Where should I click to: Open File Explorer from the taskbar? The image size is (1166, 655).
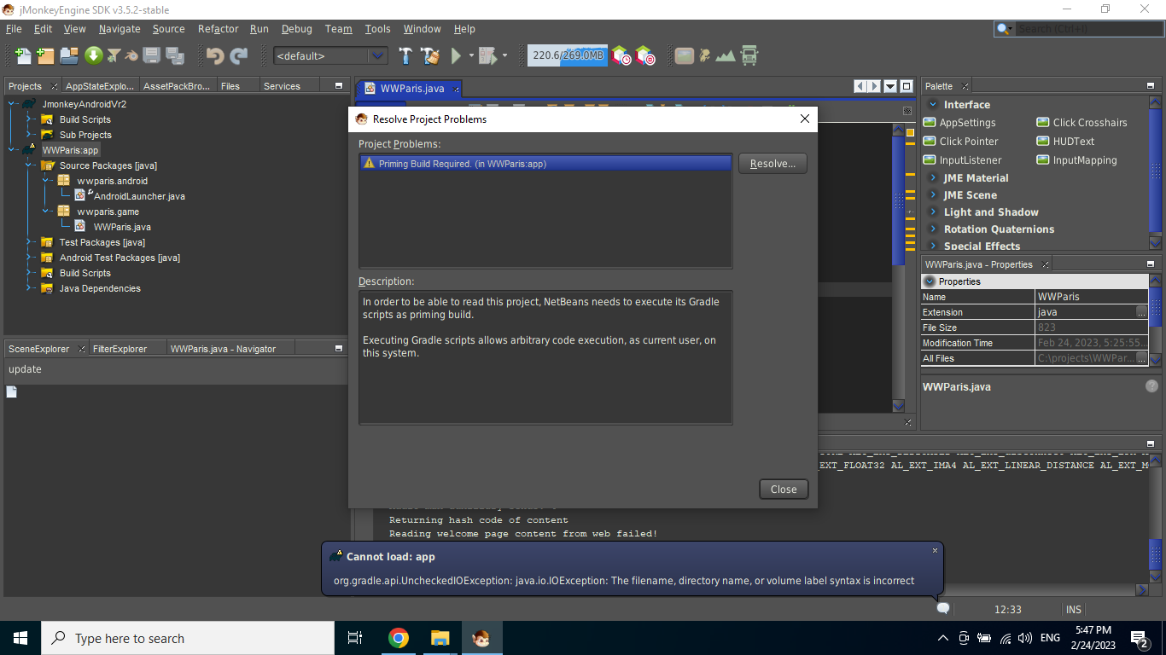[x=440, y=638]
